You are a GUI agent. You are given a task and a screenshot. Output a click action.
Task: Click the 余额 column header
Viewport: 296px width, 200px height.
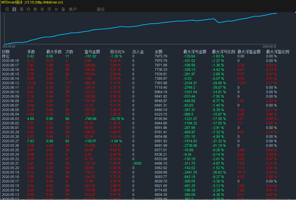coord(159,52)
